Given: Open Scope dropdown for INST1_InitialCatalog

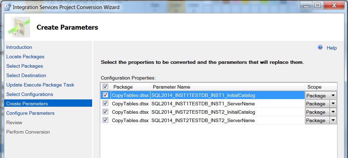Looking at the screenshot, I should point(333,95).
